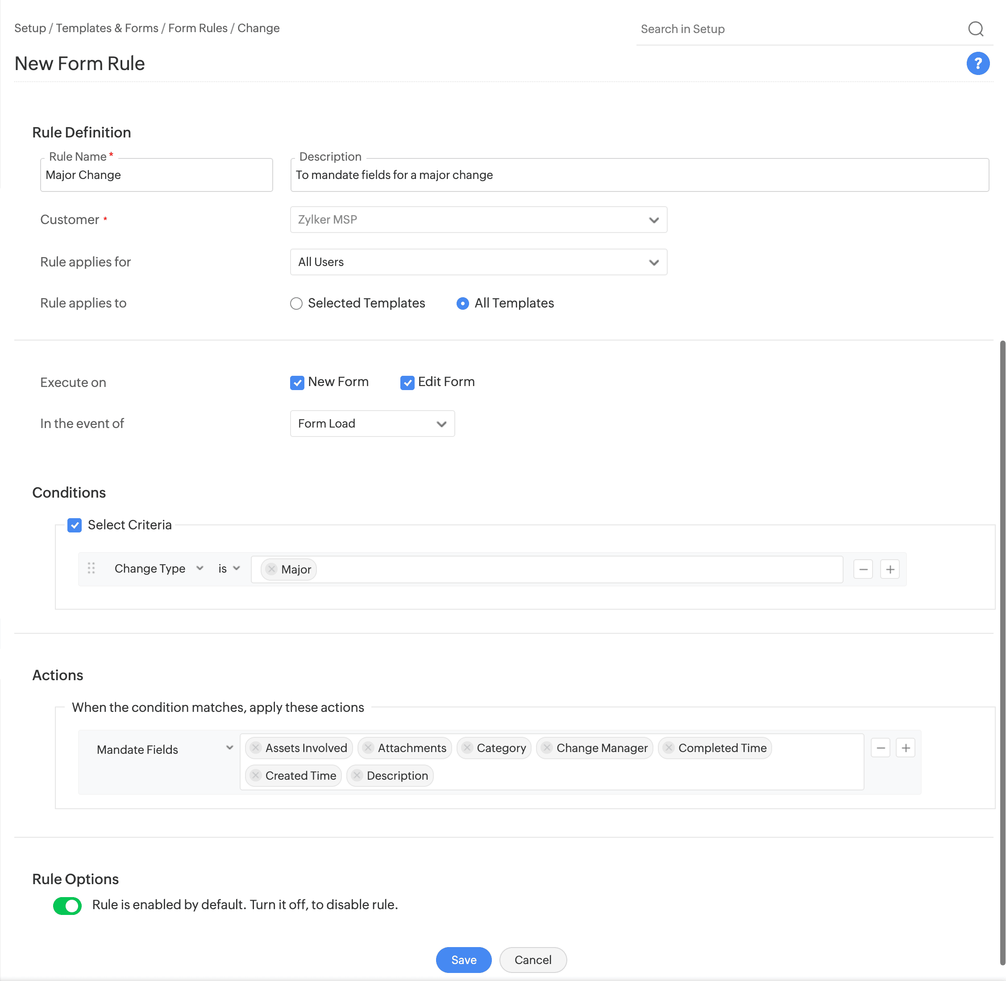This screenshot has height=981, width=1006.
Task: Uncheck the New Form checkbox
Action: coord(297,382)
